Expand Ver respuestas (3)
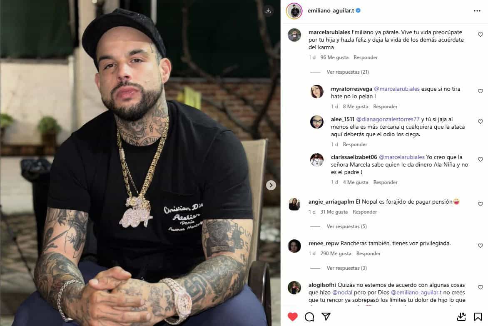This screenshot has height=326, width=488. click(347, 268)
